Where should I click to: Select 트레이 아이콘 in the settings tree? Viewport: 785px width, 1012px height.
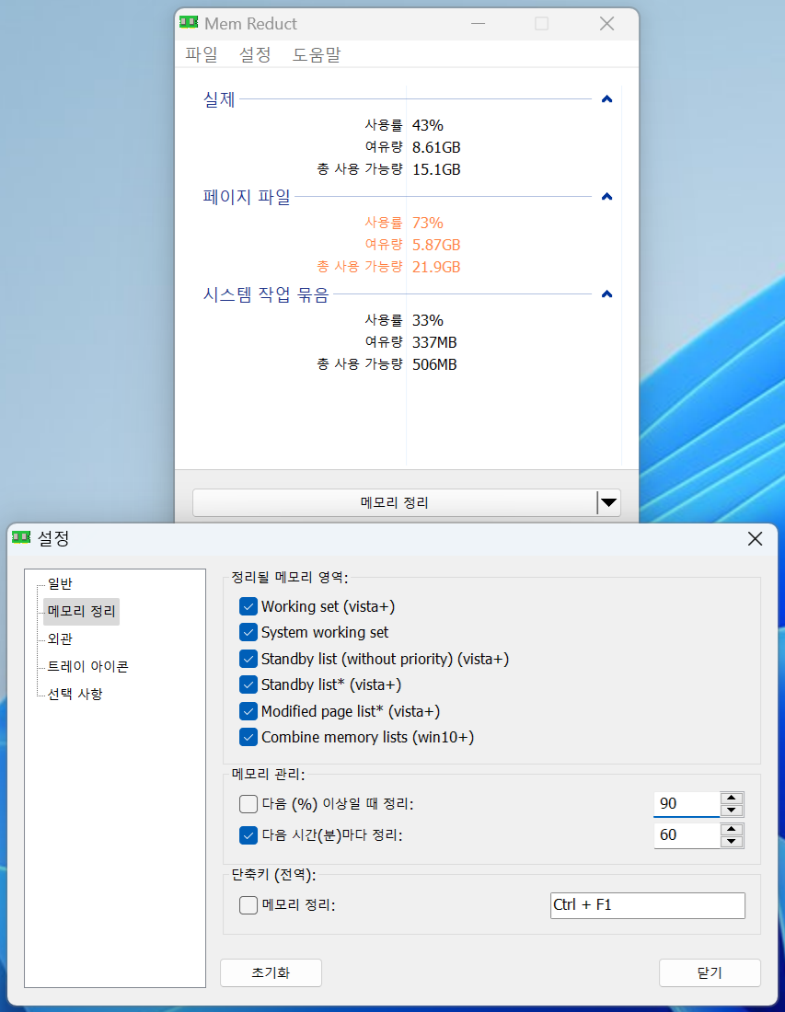[x=87, y=667]
